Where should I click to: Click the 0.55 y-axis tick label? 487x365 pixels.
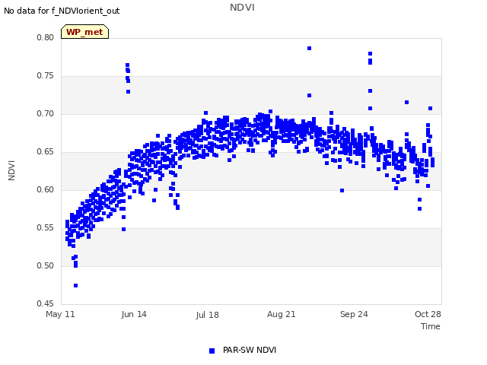[x=46, y=228]
